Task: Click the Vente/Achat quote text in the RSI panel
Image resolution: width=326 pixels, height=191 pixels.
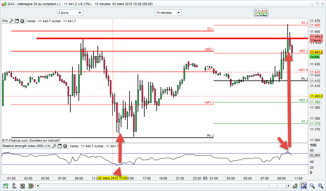Action: [94, 146]
